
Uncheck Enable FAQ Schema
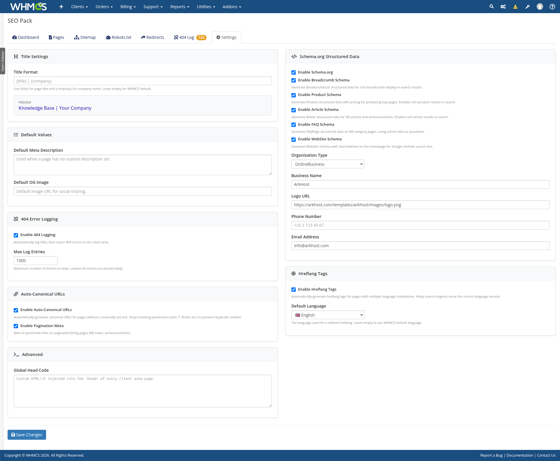(294, 125)
